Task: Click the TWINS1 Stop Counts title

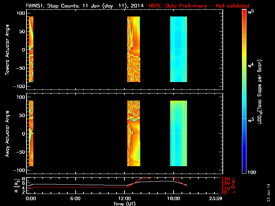Action: coord(85,6)
